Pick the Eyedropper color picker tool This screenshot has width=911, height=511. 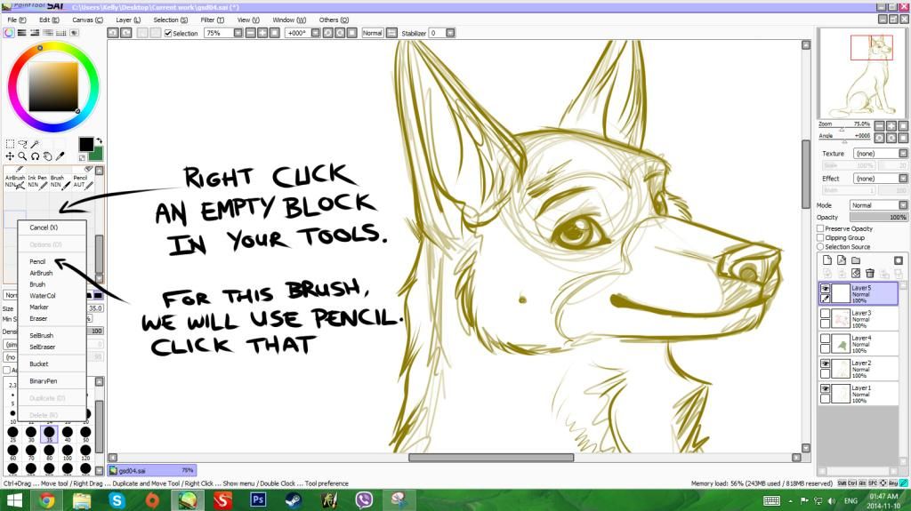coord(58,156)
